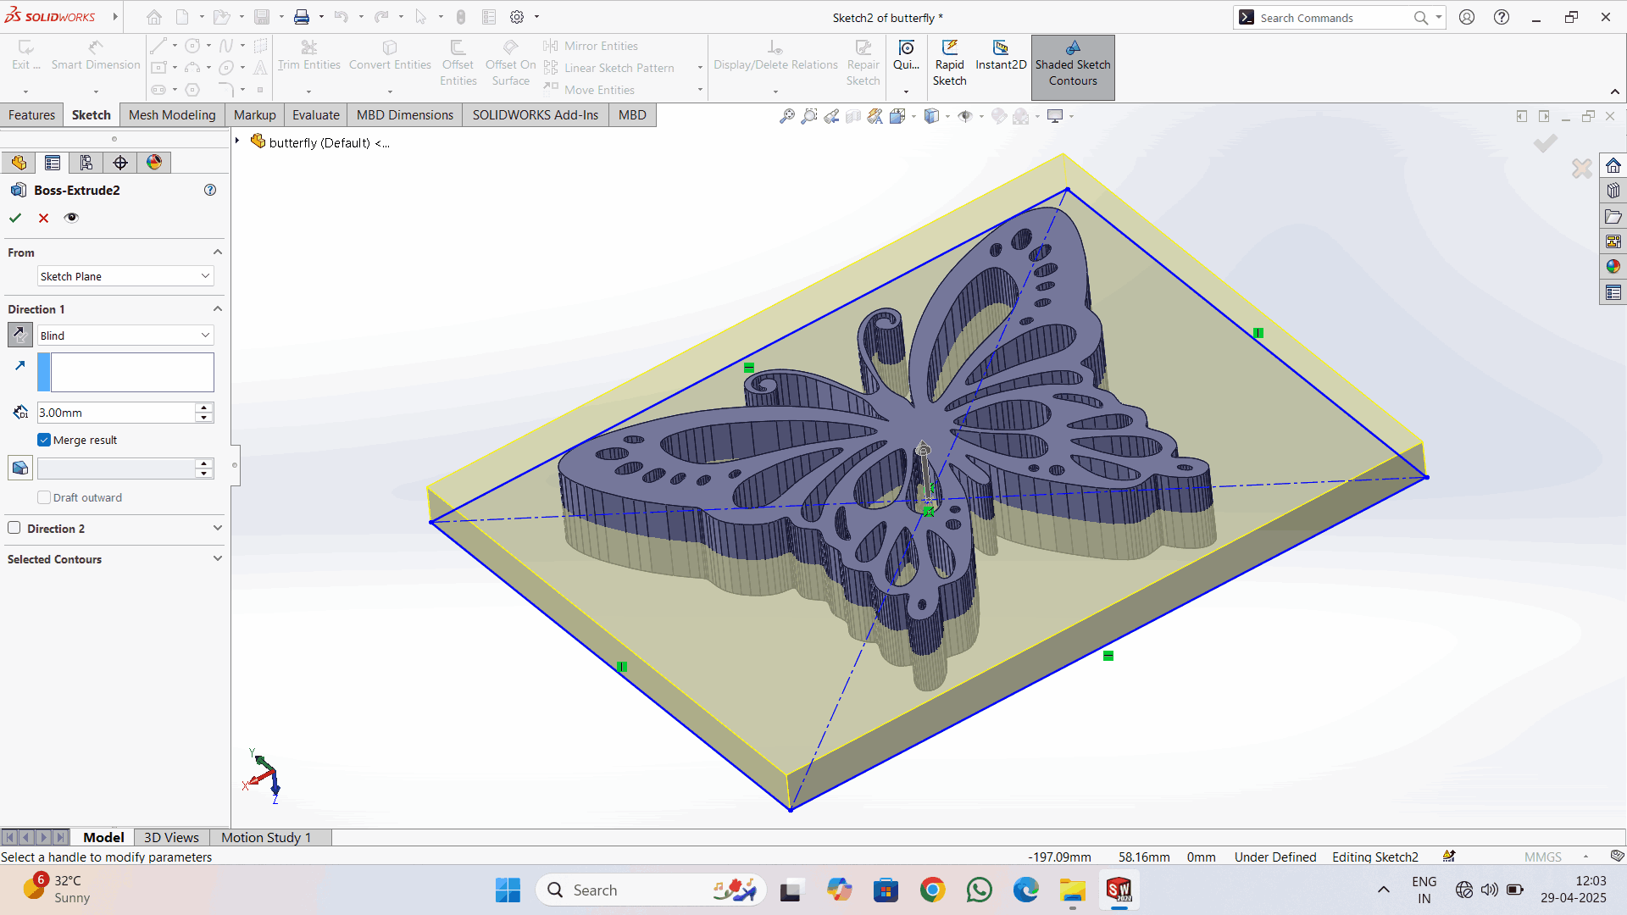The image size is (1627, 915).
Task: Uncheck the Merge result checkbox
Action: click(x=44, y=440)
